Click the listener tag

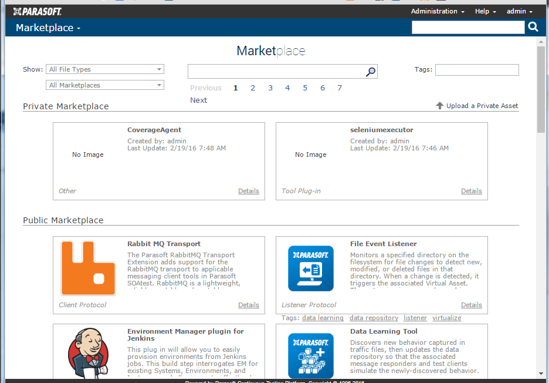pyautogui.click(x=415, y=318)
